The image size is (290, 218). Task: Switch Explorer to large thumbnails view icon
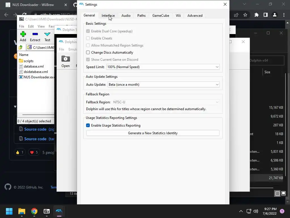click(x=283, y=194)
